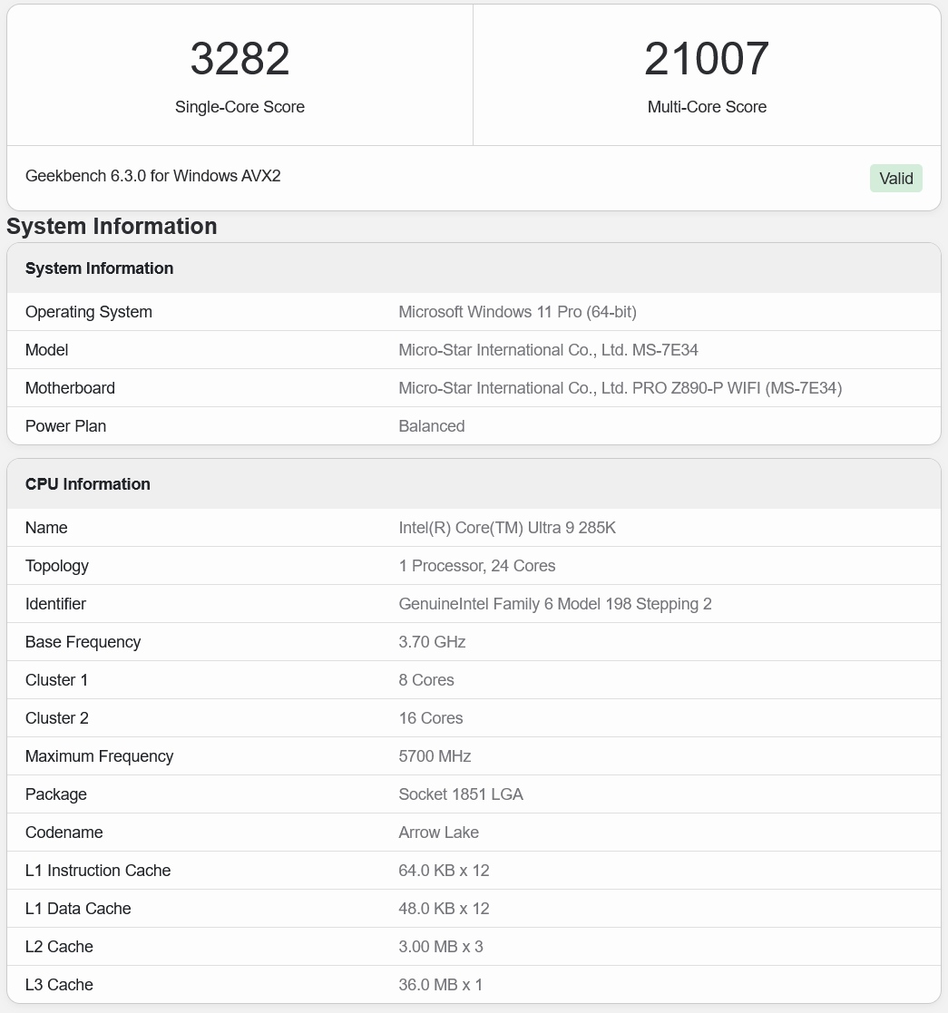Click the Single-Core Score label
Viewport: 948px width, 1013px height.
pyautogui.click(x=239, y=107)
